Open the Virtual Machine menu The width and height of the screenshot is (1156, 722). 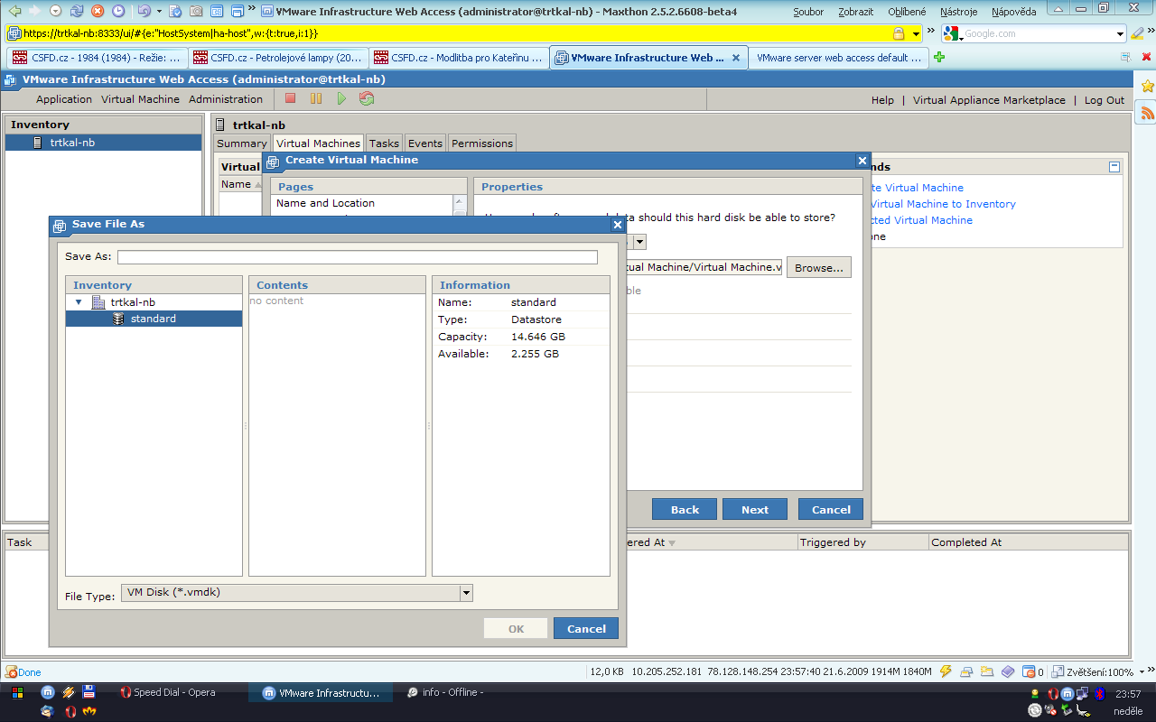point(140,99)
